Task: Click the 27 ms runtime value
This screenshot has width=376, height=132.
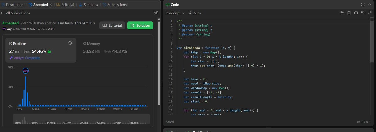Action: tap(14, 51)
